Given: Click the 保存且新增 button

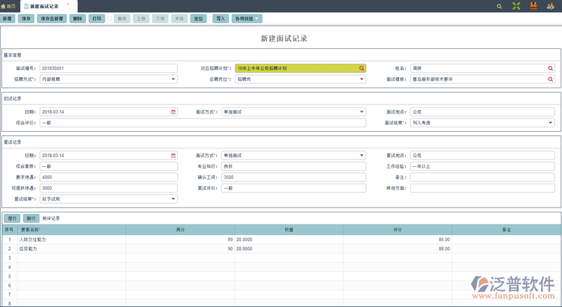Looking at the screenshot, I should (x=51, y=19).
